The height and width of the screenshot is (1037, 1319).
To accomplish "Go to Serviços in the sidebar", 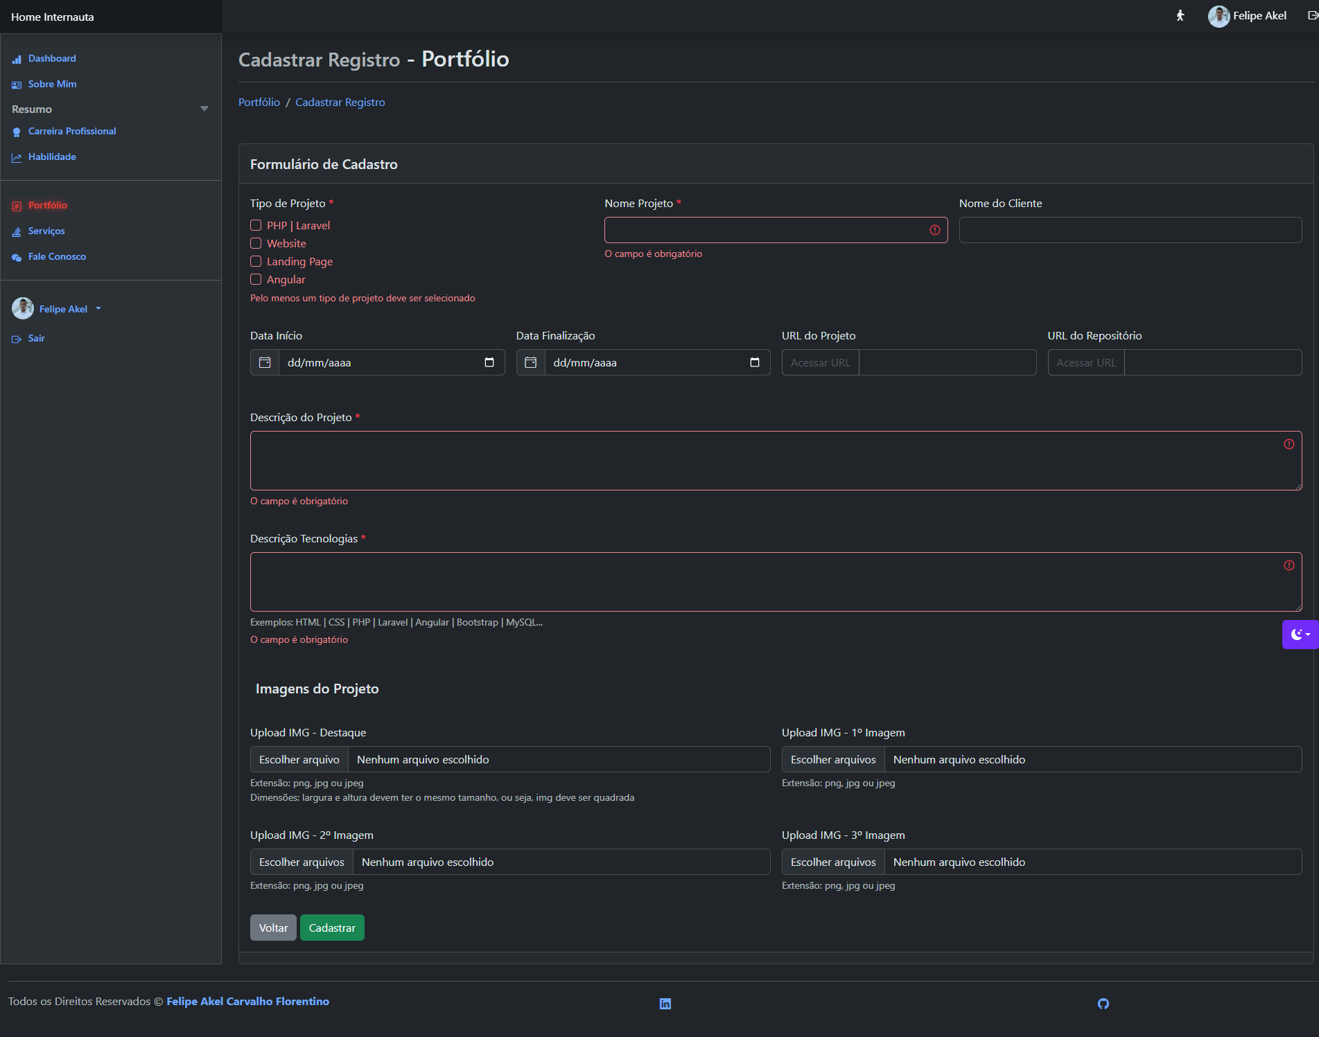I will (x=46, y=231).
